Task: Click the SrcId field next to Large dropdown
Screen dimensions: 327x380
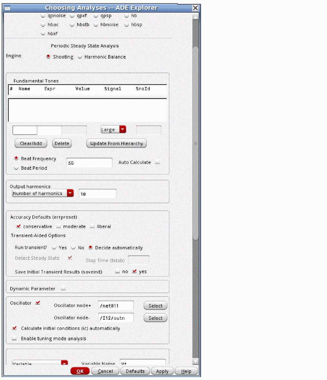Action: tap(148, 130)
